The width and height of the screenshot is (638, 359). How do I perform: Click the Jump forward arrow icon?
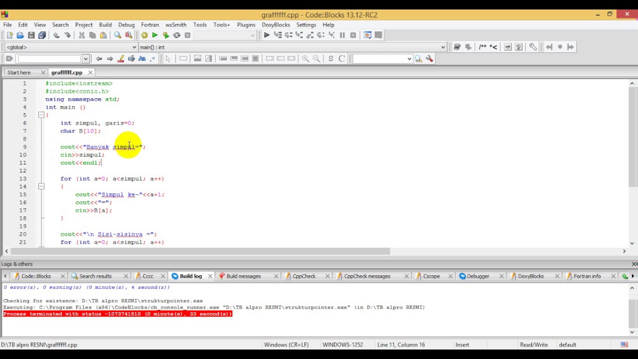pos(571,47)
